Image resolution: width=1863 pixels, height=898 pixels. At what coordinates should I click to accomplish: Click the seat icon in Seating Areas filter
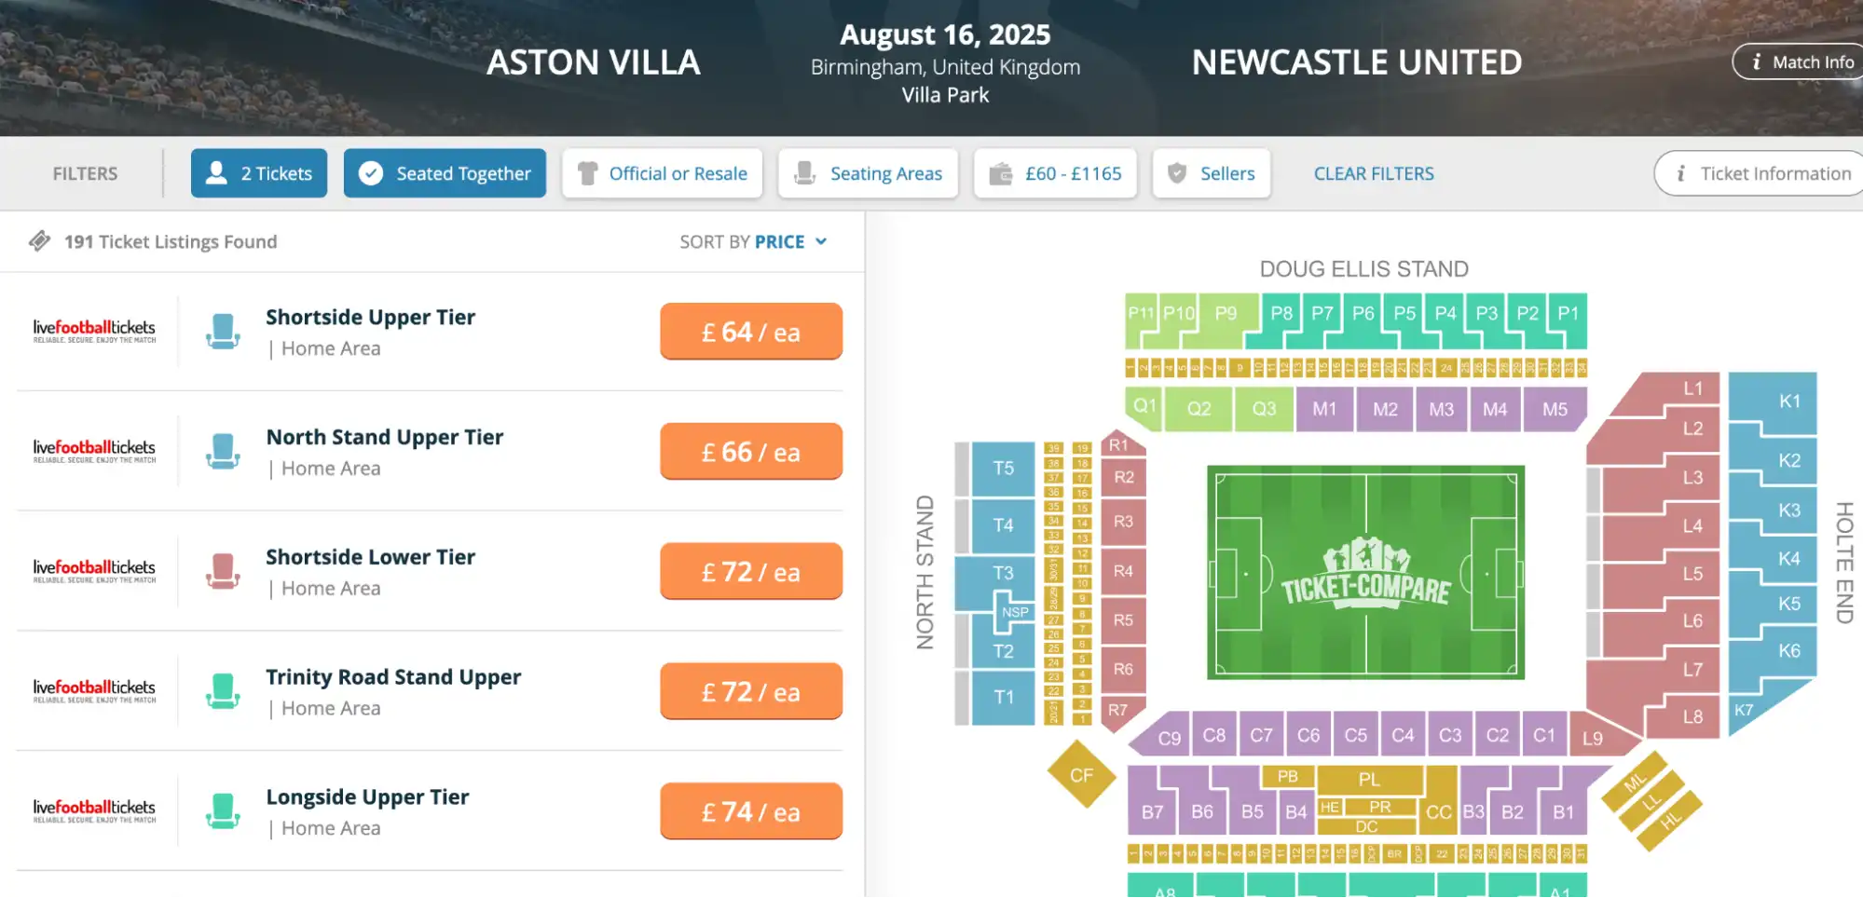click(803, 172)
